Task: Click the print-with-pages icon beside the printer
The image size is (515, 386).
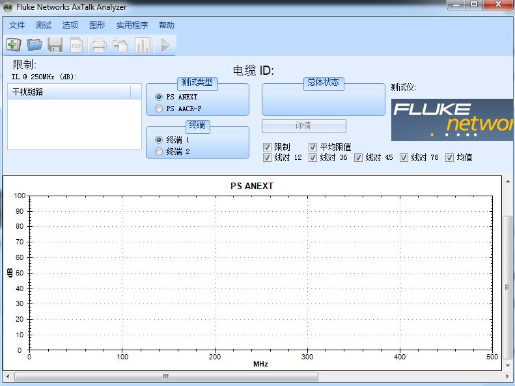Action: click(120, 45)
